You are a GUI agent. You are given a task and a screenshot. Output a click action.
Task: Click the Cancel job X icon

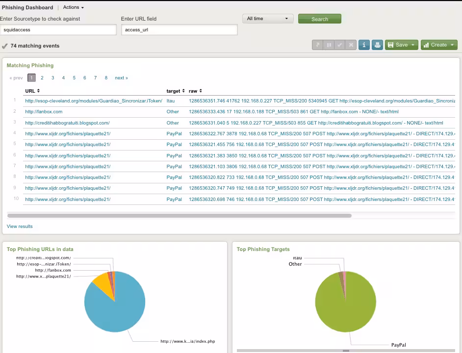click(351, 45)
